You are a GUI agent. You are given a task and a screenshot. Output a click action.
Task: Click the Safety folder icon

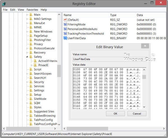31,57
